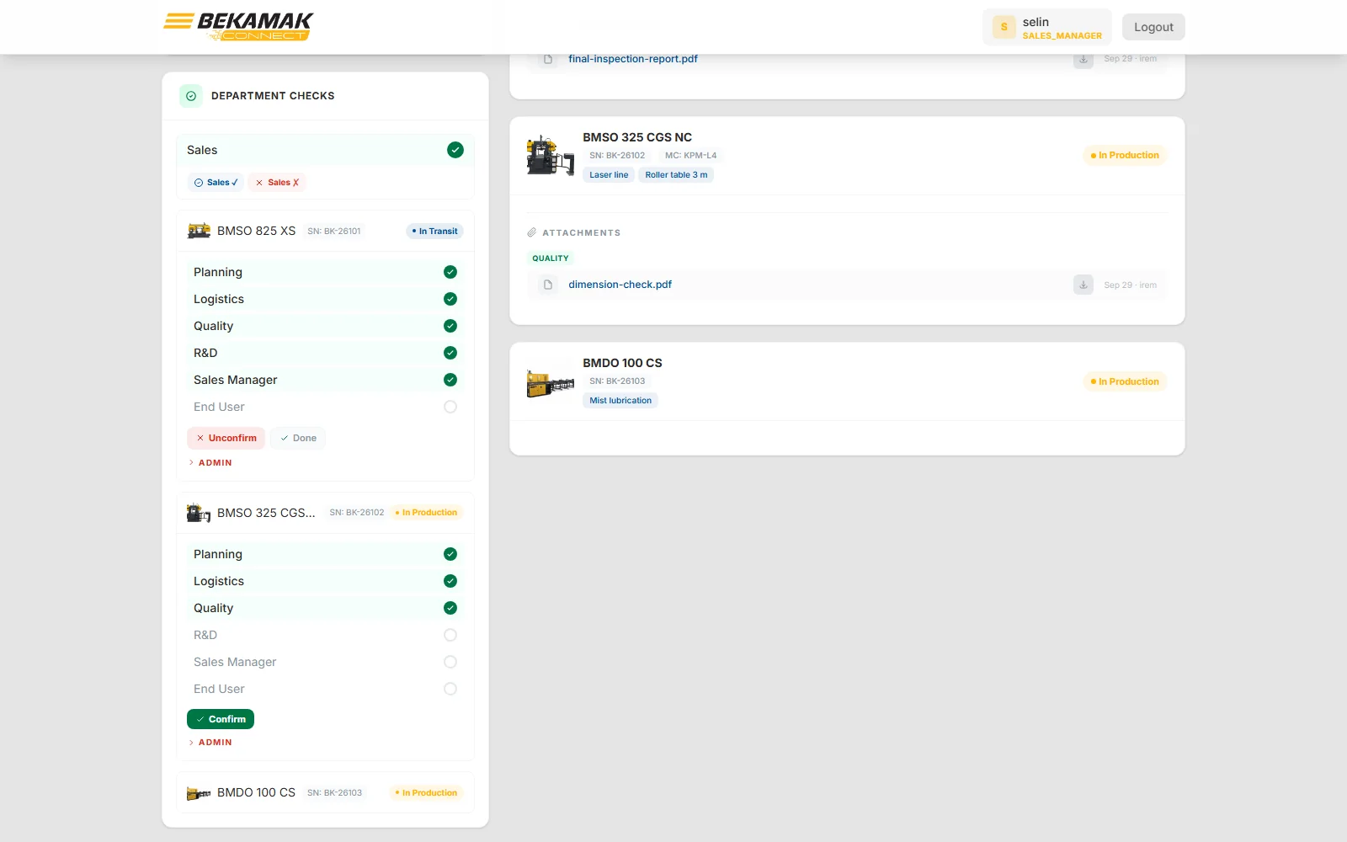Click the Logout button
Viewport: 1347px width, 842px height.
(x=1153, y=27)
